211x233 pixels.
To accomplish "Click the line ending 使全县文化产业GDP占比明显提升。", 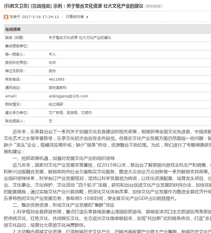I will point(91,198).
